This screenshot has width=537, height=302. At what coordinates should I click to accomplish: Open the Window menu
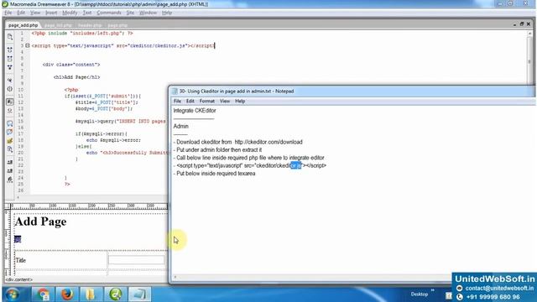(148, 13)
